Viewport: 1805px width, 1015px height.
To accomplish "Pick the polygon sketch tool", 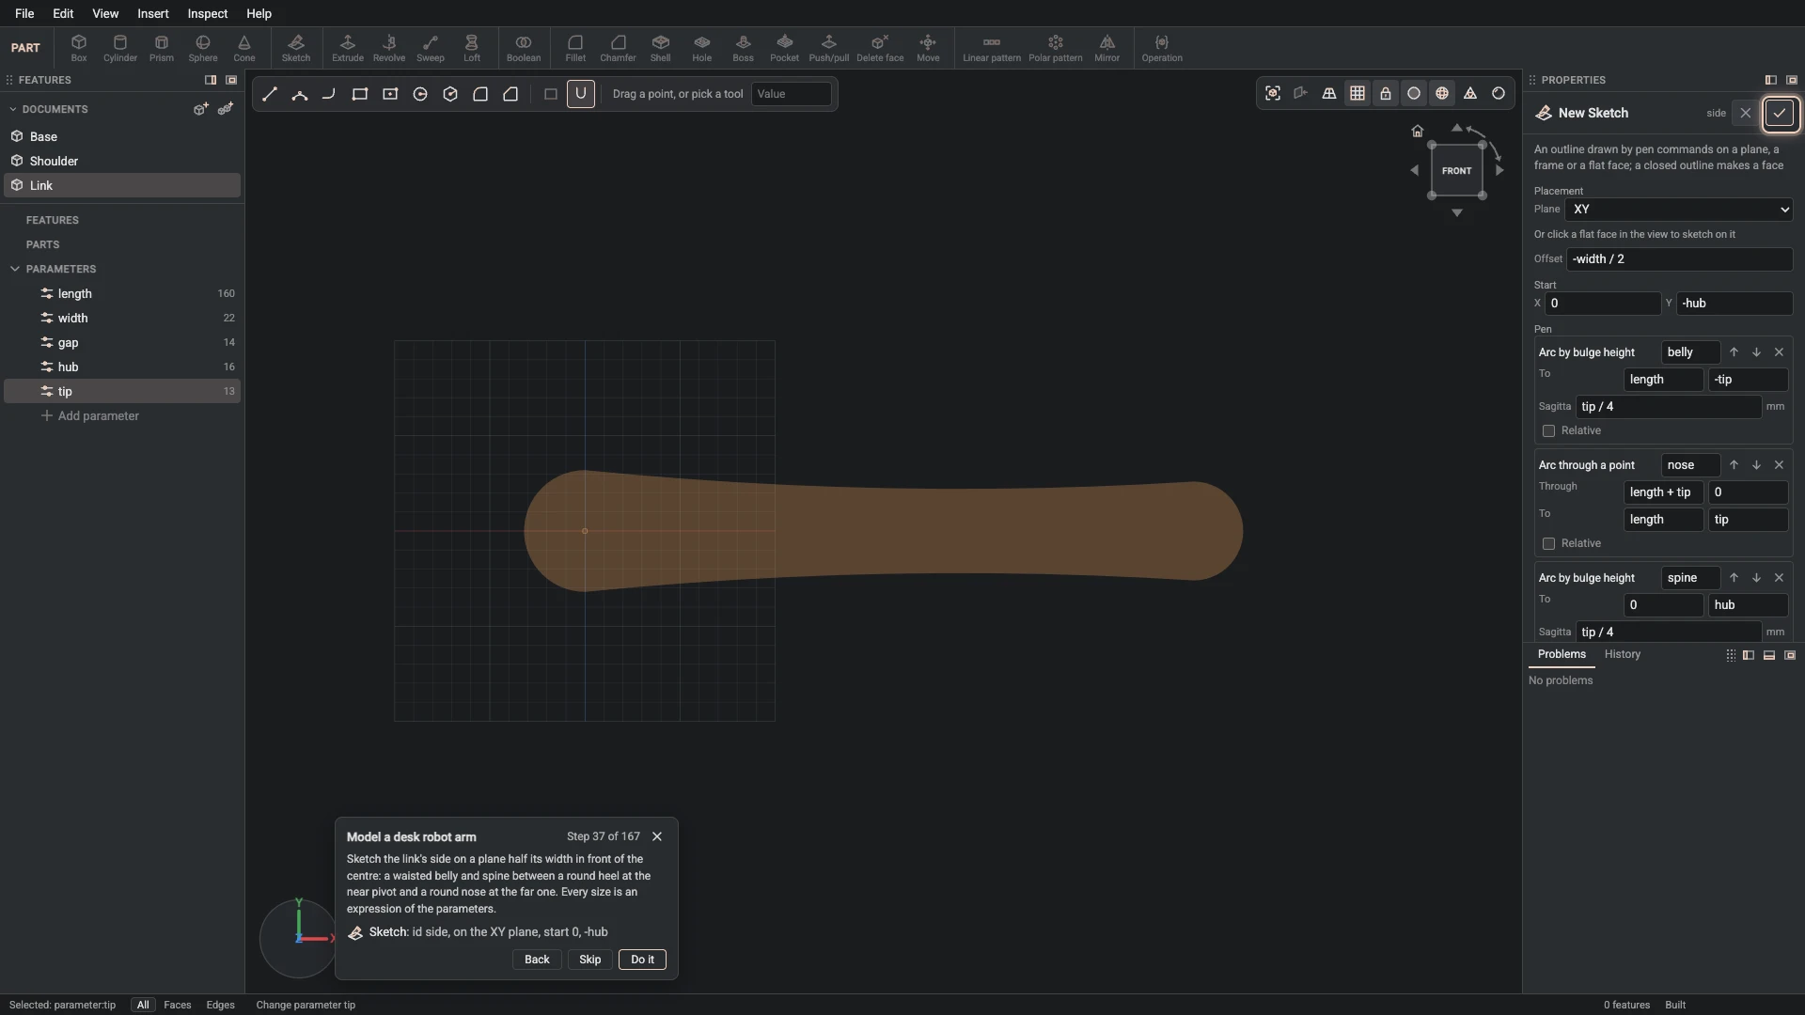I will (450, 94).
